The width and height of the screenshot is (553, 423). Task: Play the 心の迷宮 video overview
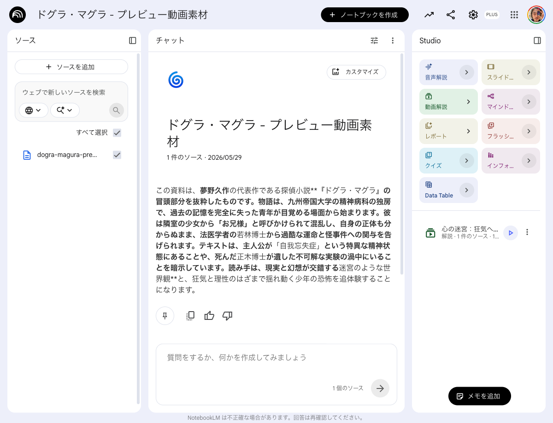[511, 233]
